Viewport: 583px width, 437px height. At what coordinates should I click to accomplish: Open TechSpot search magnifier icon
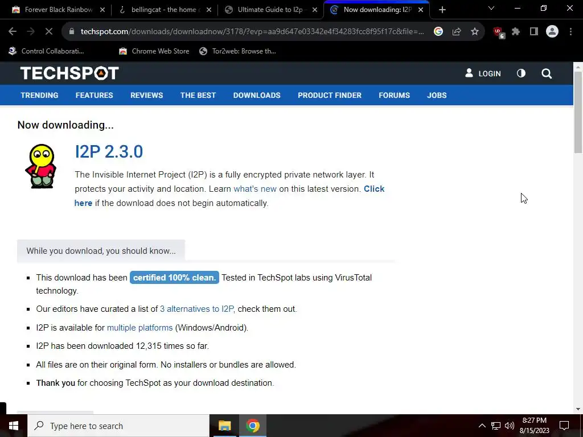547,73
